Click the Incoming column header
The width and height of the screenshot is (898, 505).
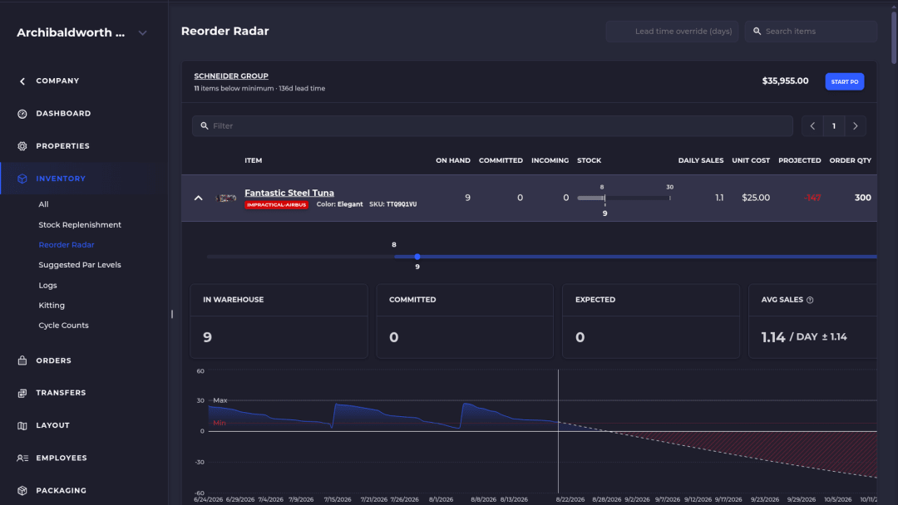[x=550, y=160]
